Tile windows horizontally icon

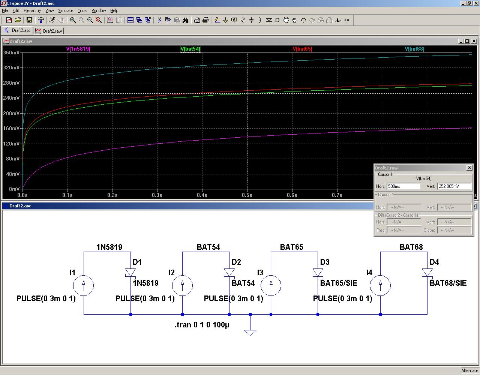point(130,20)
